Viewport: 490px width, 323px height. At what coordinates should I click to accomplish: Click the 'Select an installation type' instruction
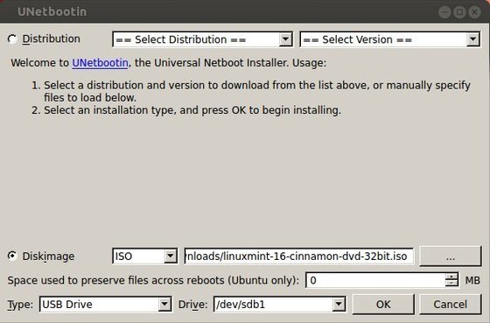pos(192,110)
